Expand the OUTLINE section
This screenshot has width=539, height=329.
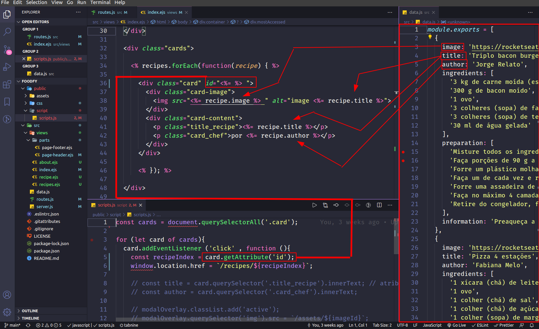coord(30,311)
